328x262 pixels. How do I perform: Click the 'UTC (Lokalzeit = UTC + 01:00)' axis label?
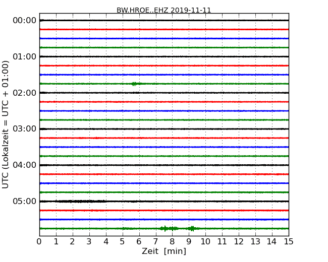pos(6,125)
